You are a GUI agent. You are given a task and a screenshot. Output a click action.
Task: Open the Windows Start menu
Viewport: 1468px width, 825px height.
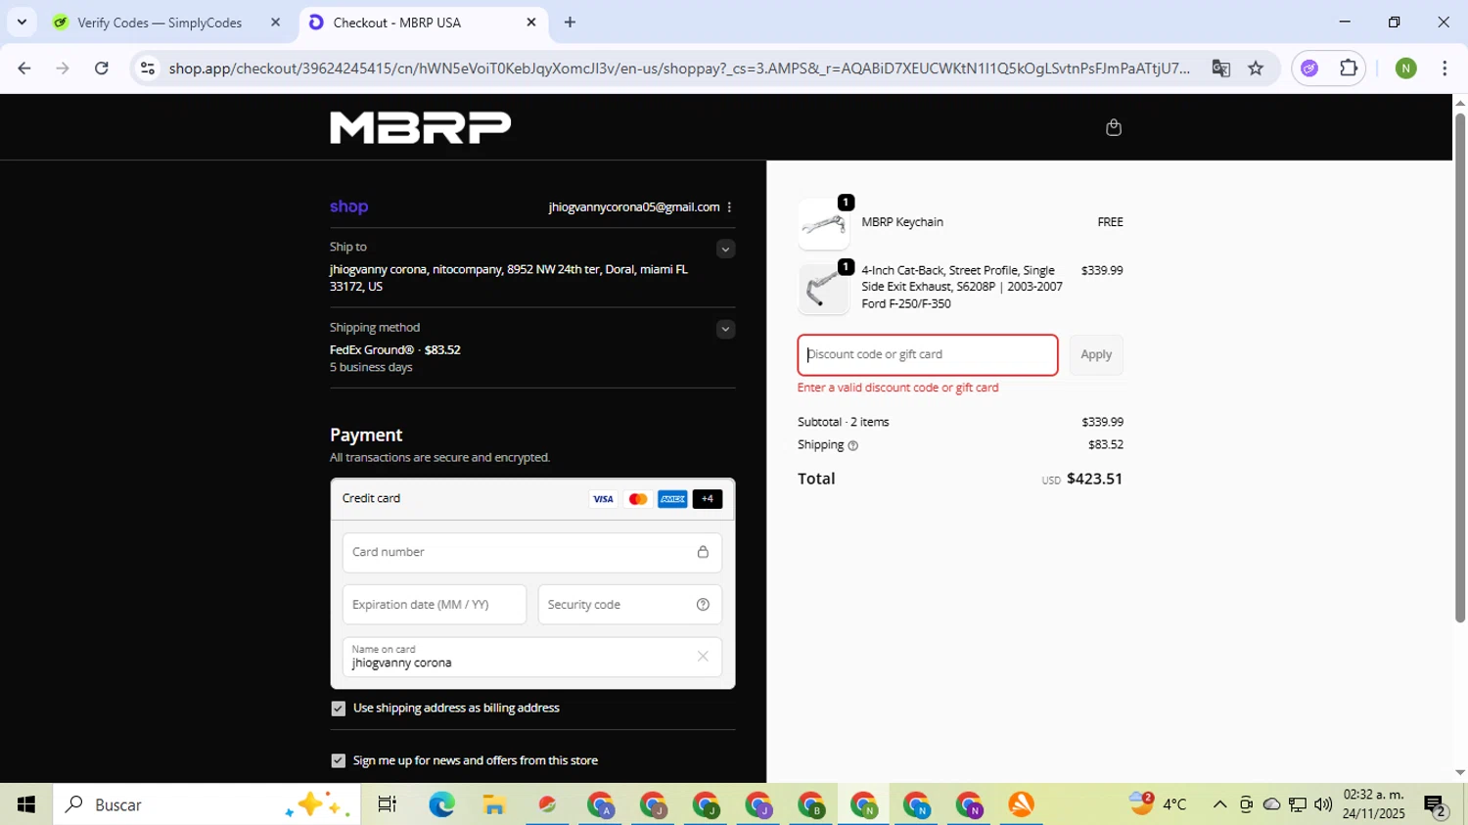click(x=26, y=804)
